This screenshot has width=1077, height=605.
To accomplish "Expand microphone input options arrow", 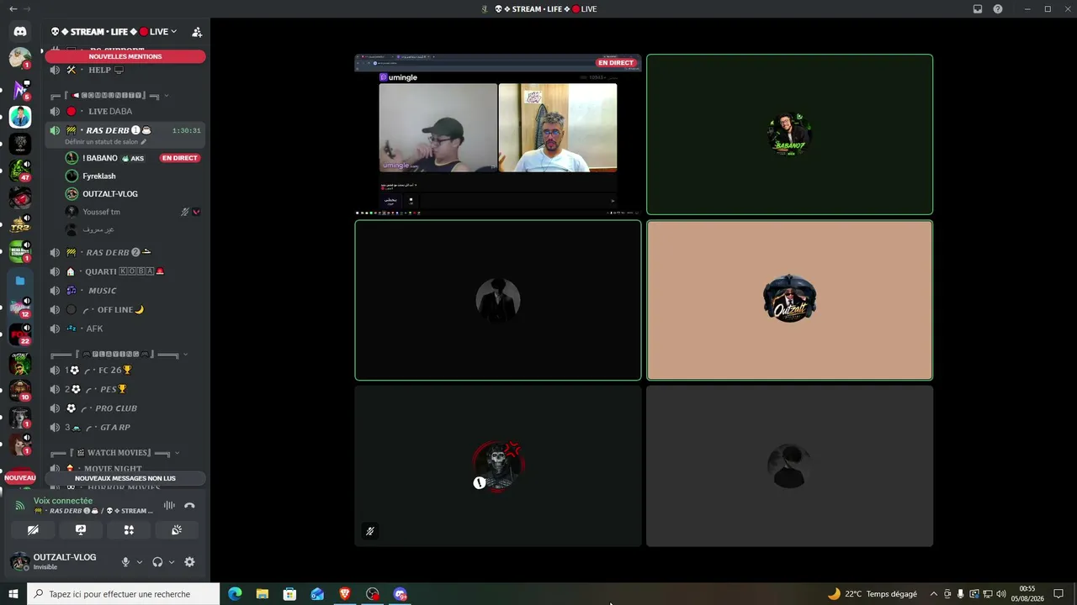I will click(x=140, y=562).
